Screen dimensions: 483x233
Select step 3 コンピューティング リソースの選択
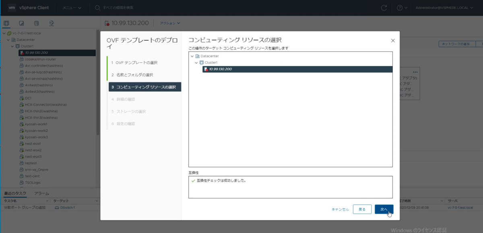click(145, 87)
